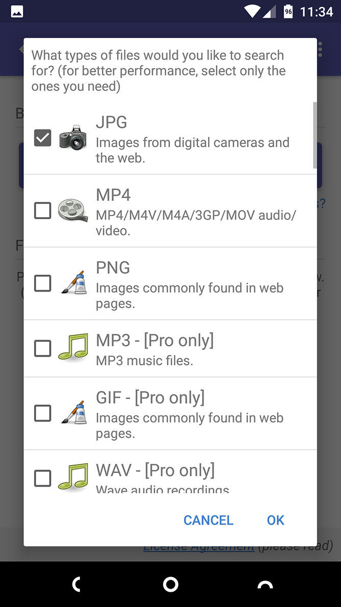Enable the MP4 checkbox
The width and height of the screenshot is (341, 607).
pyautogui.click(x=43, y=210)
